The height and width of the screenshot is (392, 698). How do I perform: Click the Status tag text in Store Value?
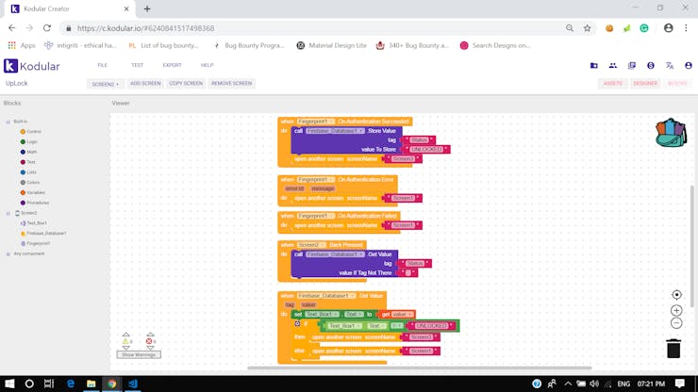[419, 140]
